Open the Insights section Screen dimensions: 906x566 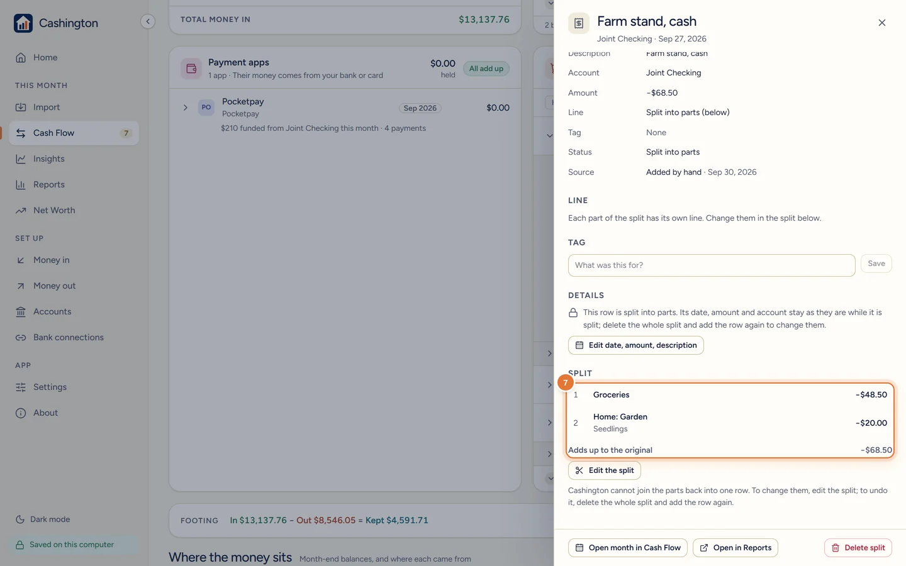pos(74,158)
